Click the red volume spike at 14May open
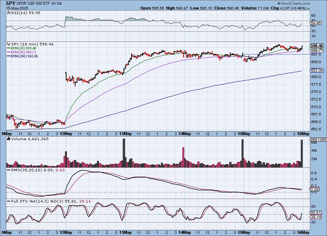The width and height of the screenshot is (327, 236). [x=183, y=158]
